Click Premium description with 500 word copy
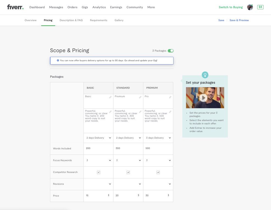This screenshot has width=271, height=210. click(158, 121)
